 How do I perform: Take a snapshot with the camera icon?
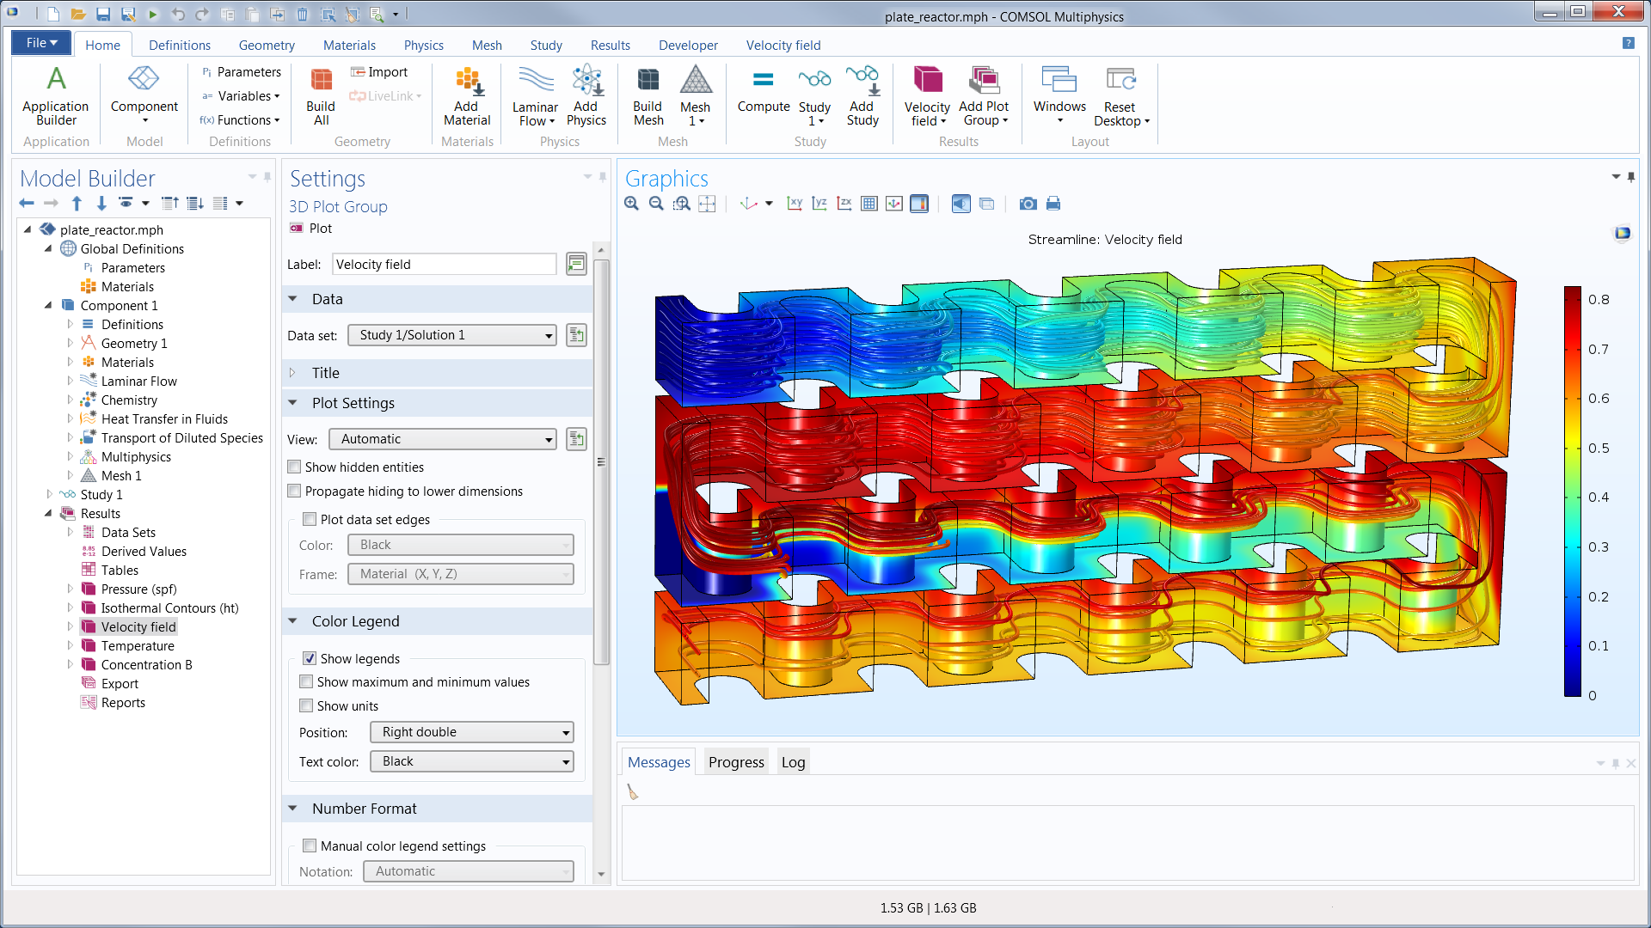pyautogui.click(x=1028, y=204)
